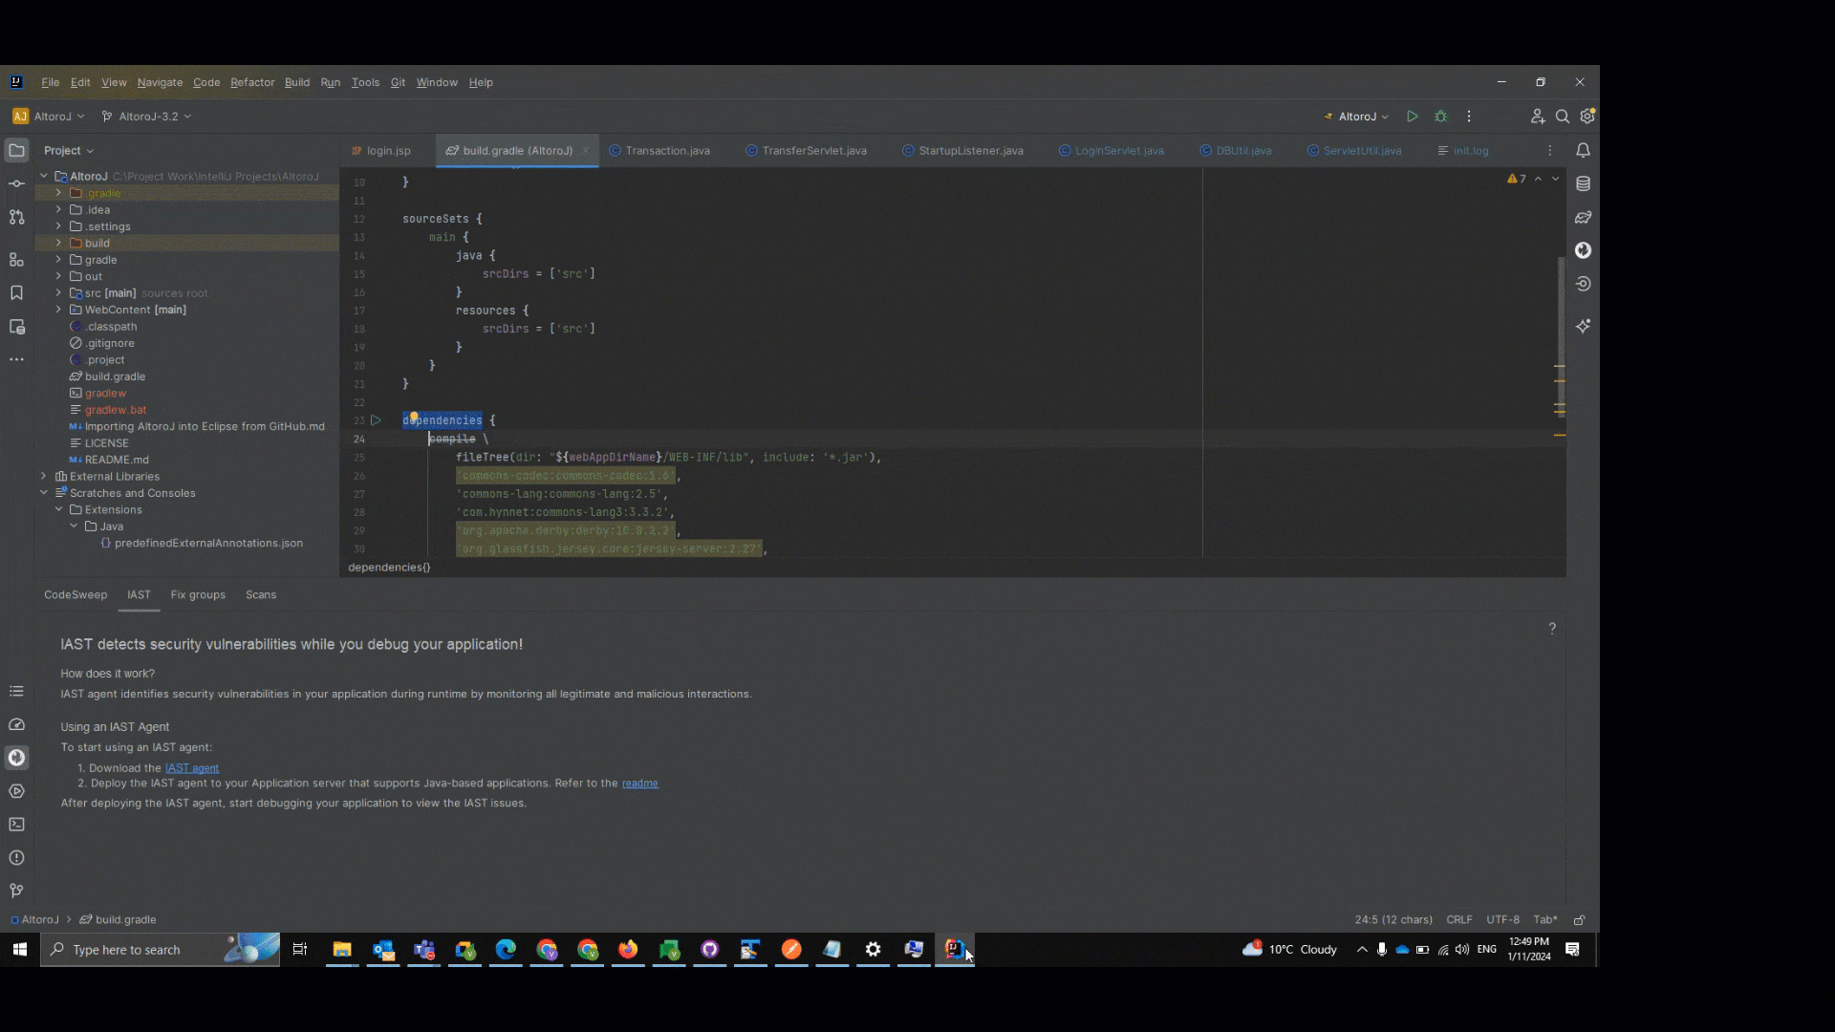
Task: Open the Gradle tool window icon
Action: (1584, 217)
